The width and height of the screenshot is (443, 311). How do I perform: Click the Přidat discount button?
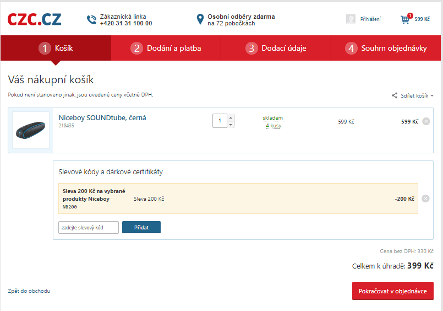tap(141, 227)
